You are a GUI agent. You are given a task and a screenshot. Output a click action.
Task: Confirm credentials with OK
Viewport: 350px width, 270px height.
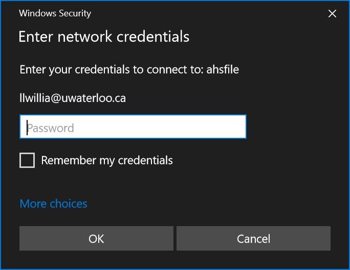click(x=96, y=238)
